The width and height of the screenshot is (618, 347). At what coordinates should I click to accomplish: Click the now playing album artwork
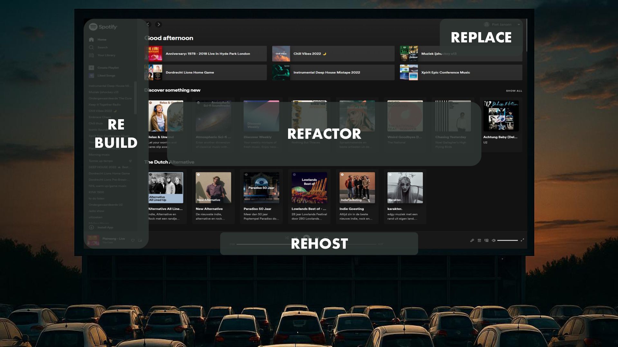(x=93, y=241)
